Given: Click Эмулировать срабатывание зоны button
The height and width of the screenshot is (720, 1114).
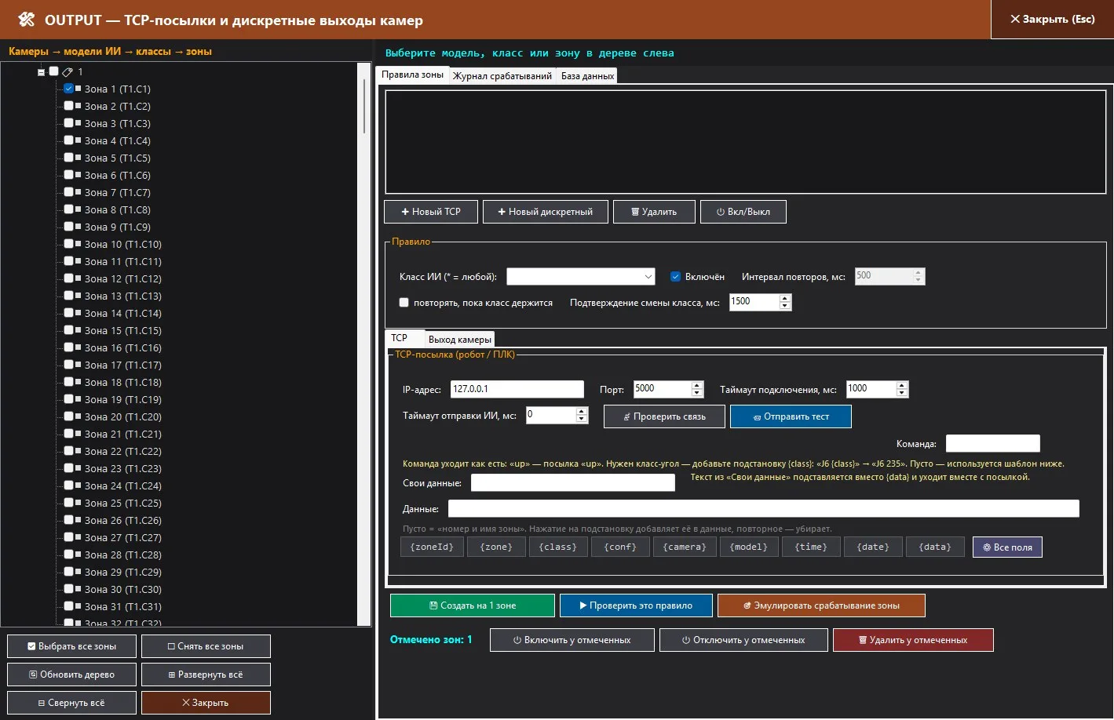Looking at the screenshot, I should [x=821, y=605].
